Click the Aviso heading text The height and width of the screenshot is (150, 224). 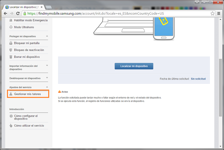(x=65, y=92)
